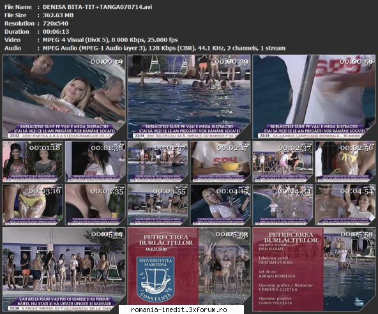The image size is (378, 314).
Task: View the frame marked 00:03:35
Action: click(95, 205)
